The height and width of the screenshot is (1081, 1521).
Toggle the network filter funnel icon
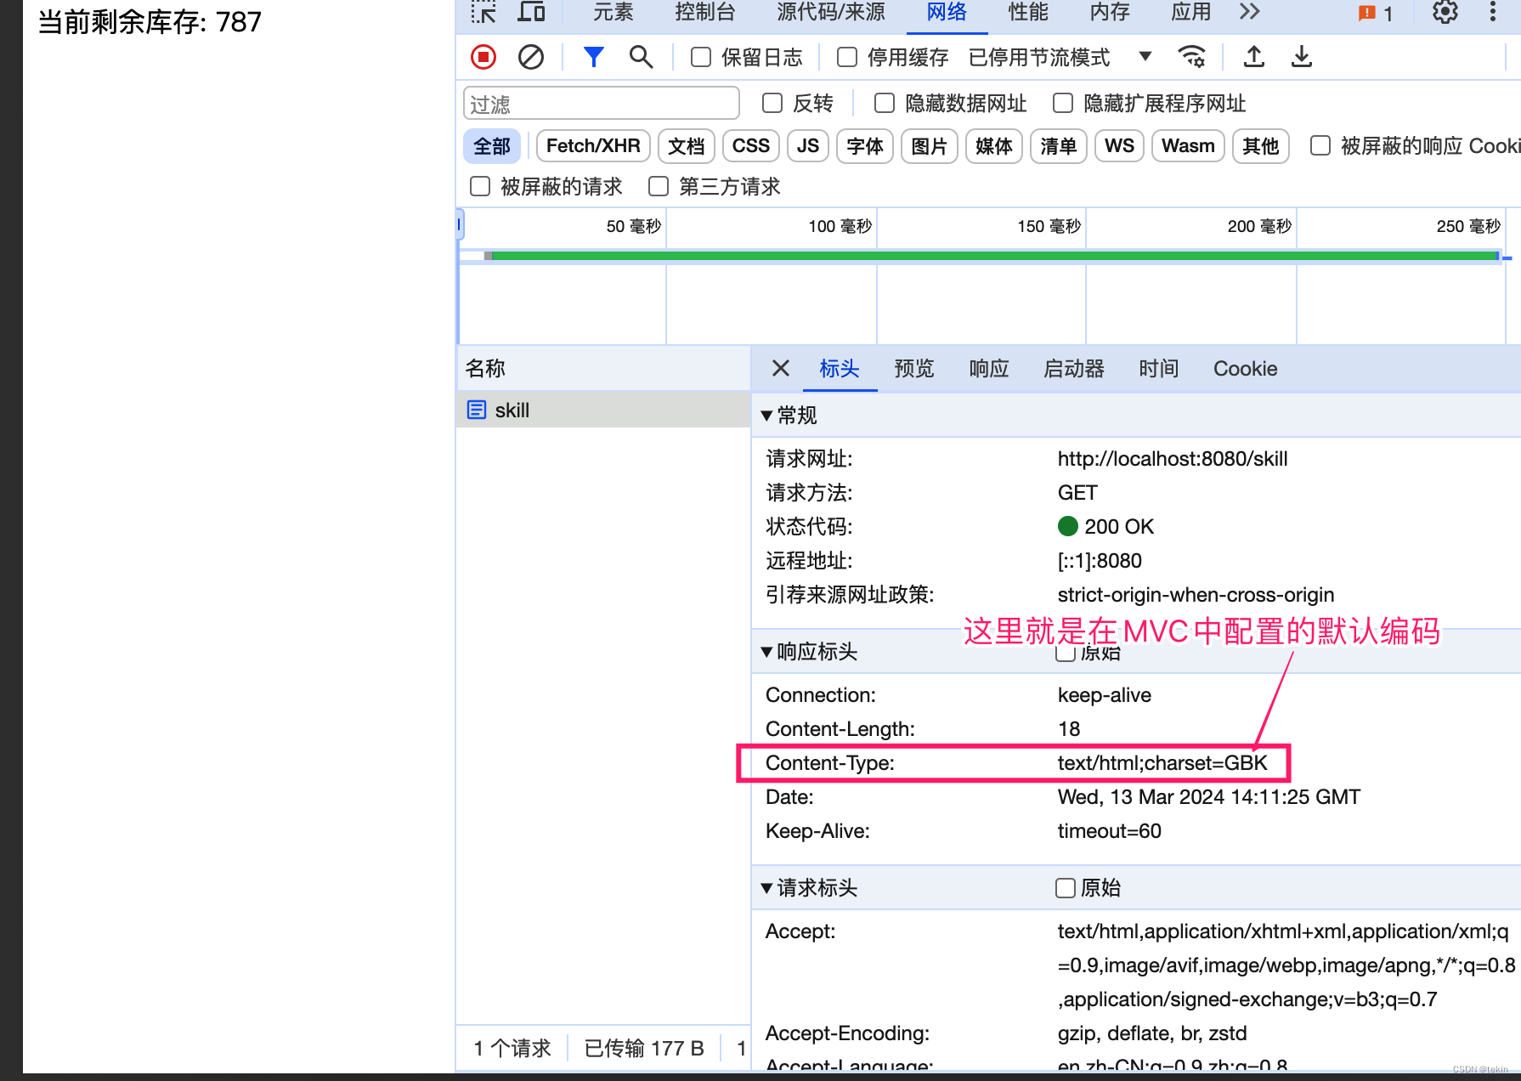(x=594, y=57)
